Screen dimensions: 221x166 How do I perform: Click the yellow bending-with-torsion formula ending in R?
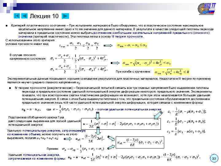[x=172, y=72]
